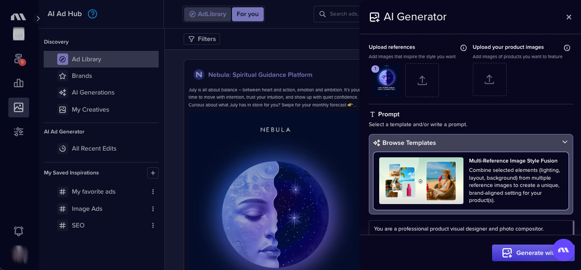The height and width of the screenshot is (270, 581).
Task: Open All Recent Edits
Action: [101, 148]
